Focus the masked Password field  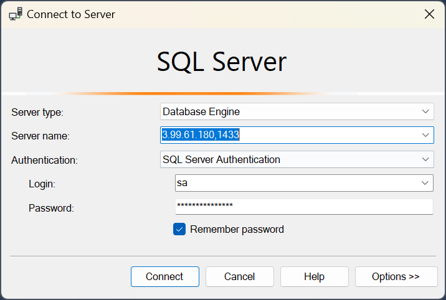click(303, 206)
